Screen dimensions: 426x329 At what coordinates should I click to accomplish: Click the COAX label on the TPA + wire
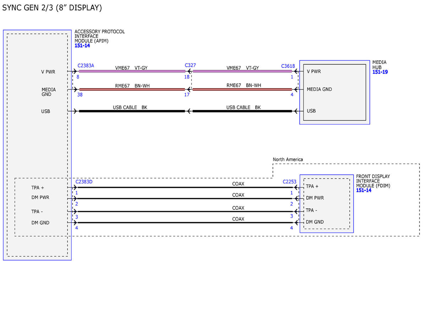(x=238, y=184)
